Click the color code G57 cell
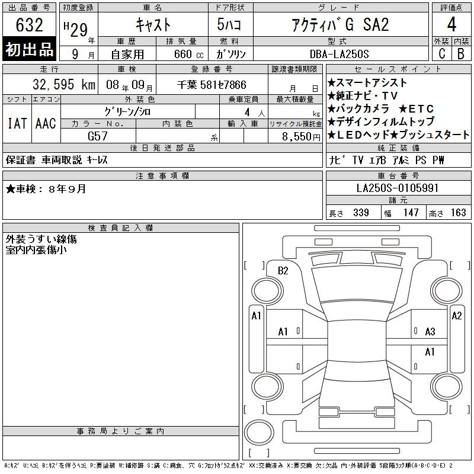Viewport: 474px width, 474px height. pos(98,136)
